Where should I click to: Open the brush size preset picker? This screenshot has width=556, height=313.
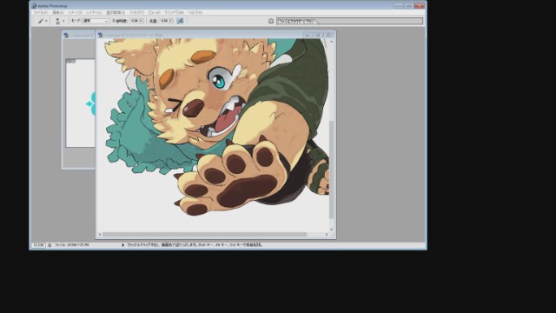(x=60, y=21)
